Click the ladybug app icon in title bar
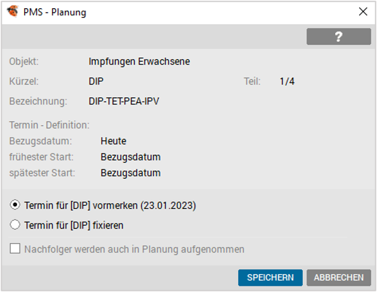Viewport: 377px width, 292px height. coord(13,11)
